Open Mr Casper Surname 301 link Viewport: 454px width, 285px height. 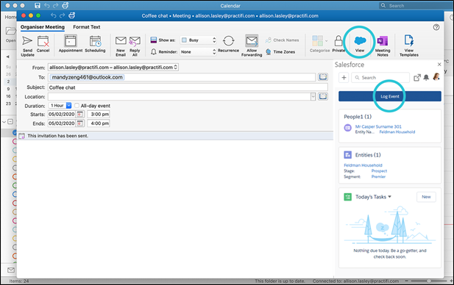tap(378, 126)
